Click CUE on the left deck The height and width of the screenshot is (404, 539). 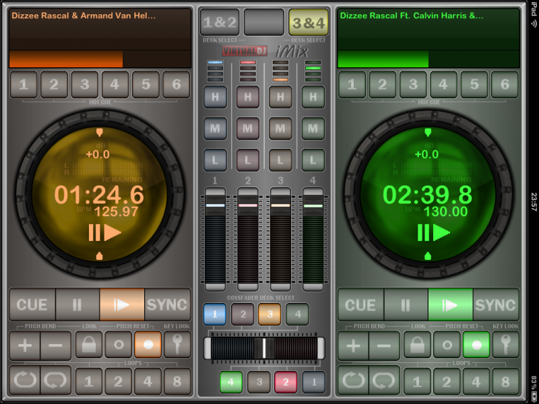pyautogui.click(x=32, y=305)
